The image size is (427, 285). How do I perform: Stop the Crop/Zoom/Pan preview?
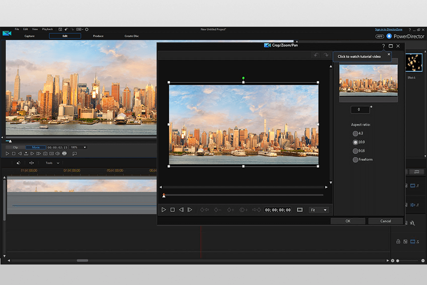click(173, 210)
